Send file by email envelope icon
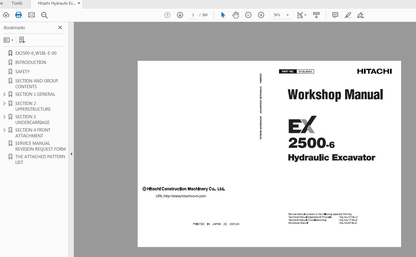Image resolution: width=416 pixels, height=257 pixels. coord(31,15)
